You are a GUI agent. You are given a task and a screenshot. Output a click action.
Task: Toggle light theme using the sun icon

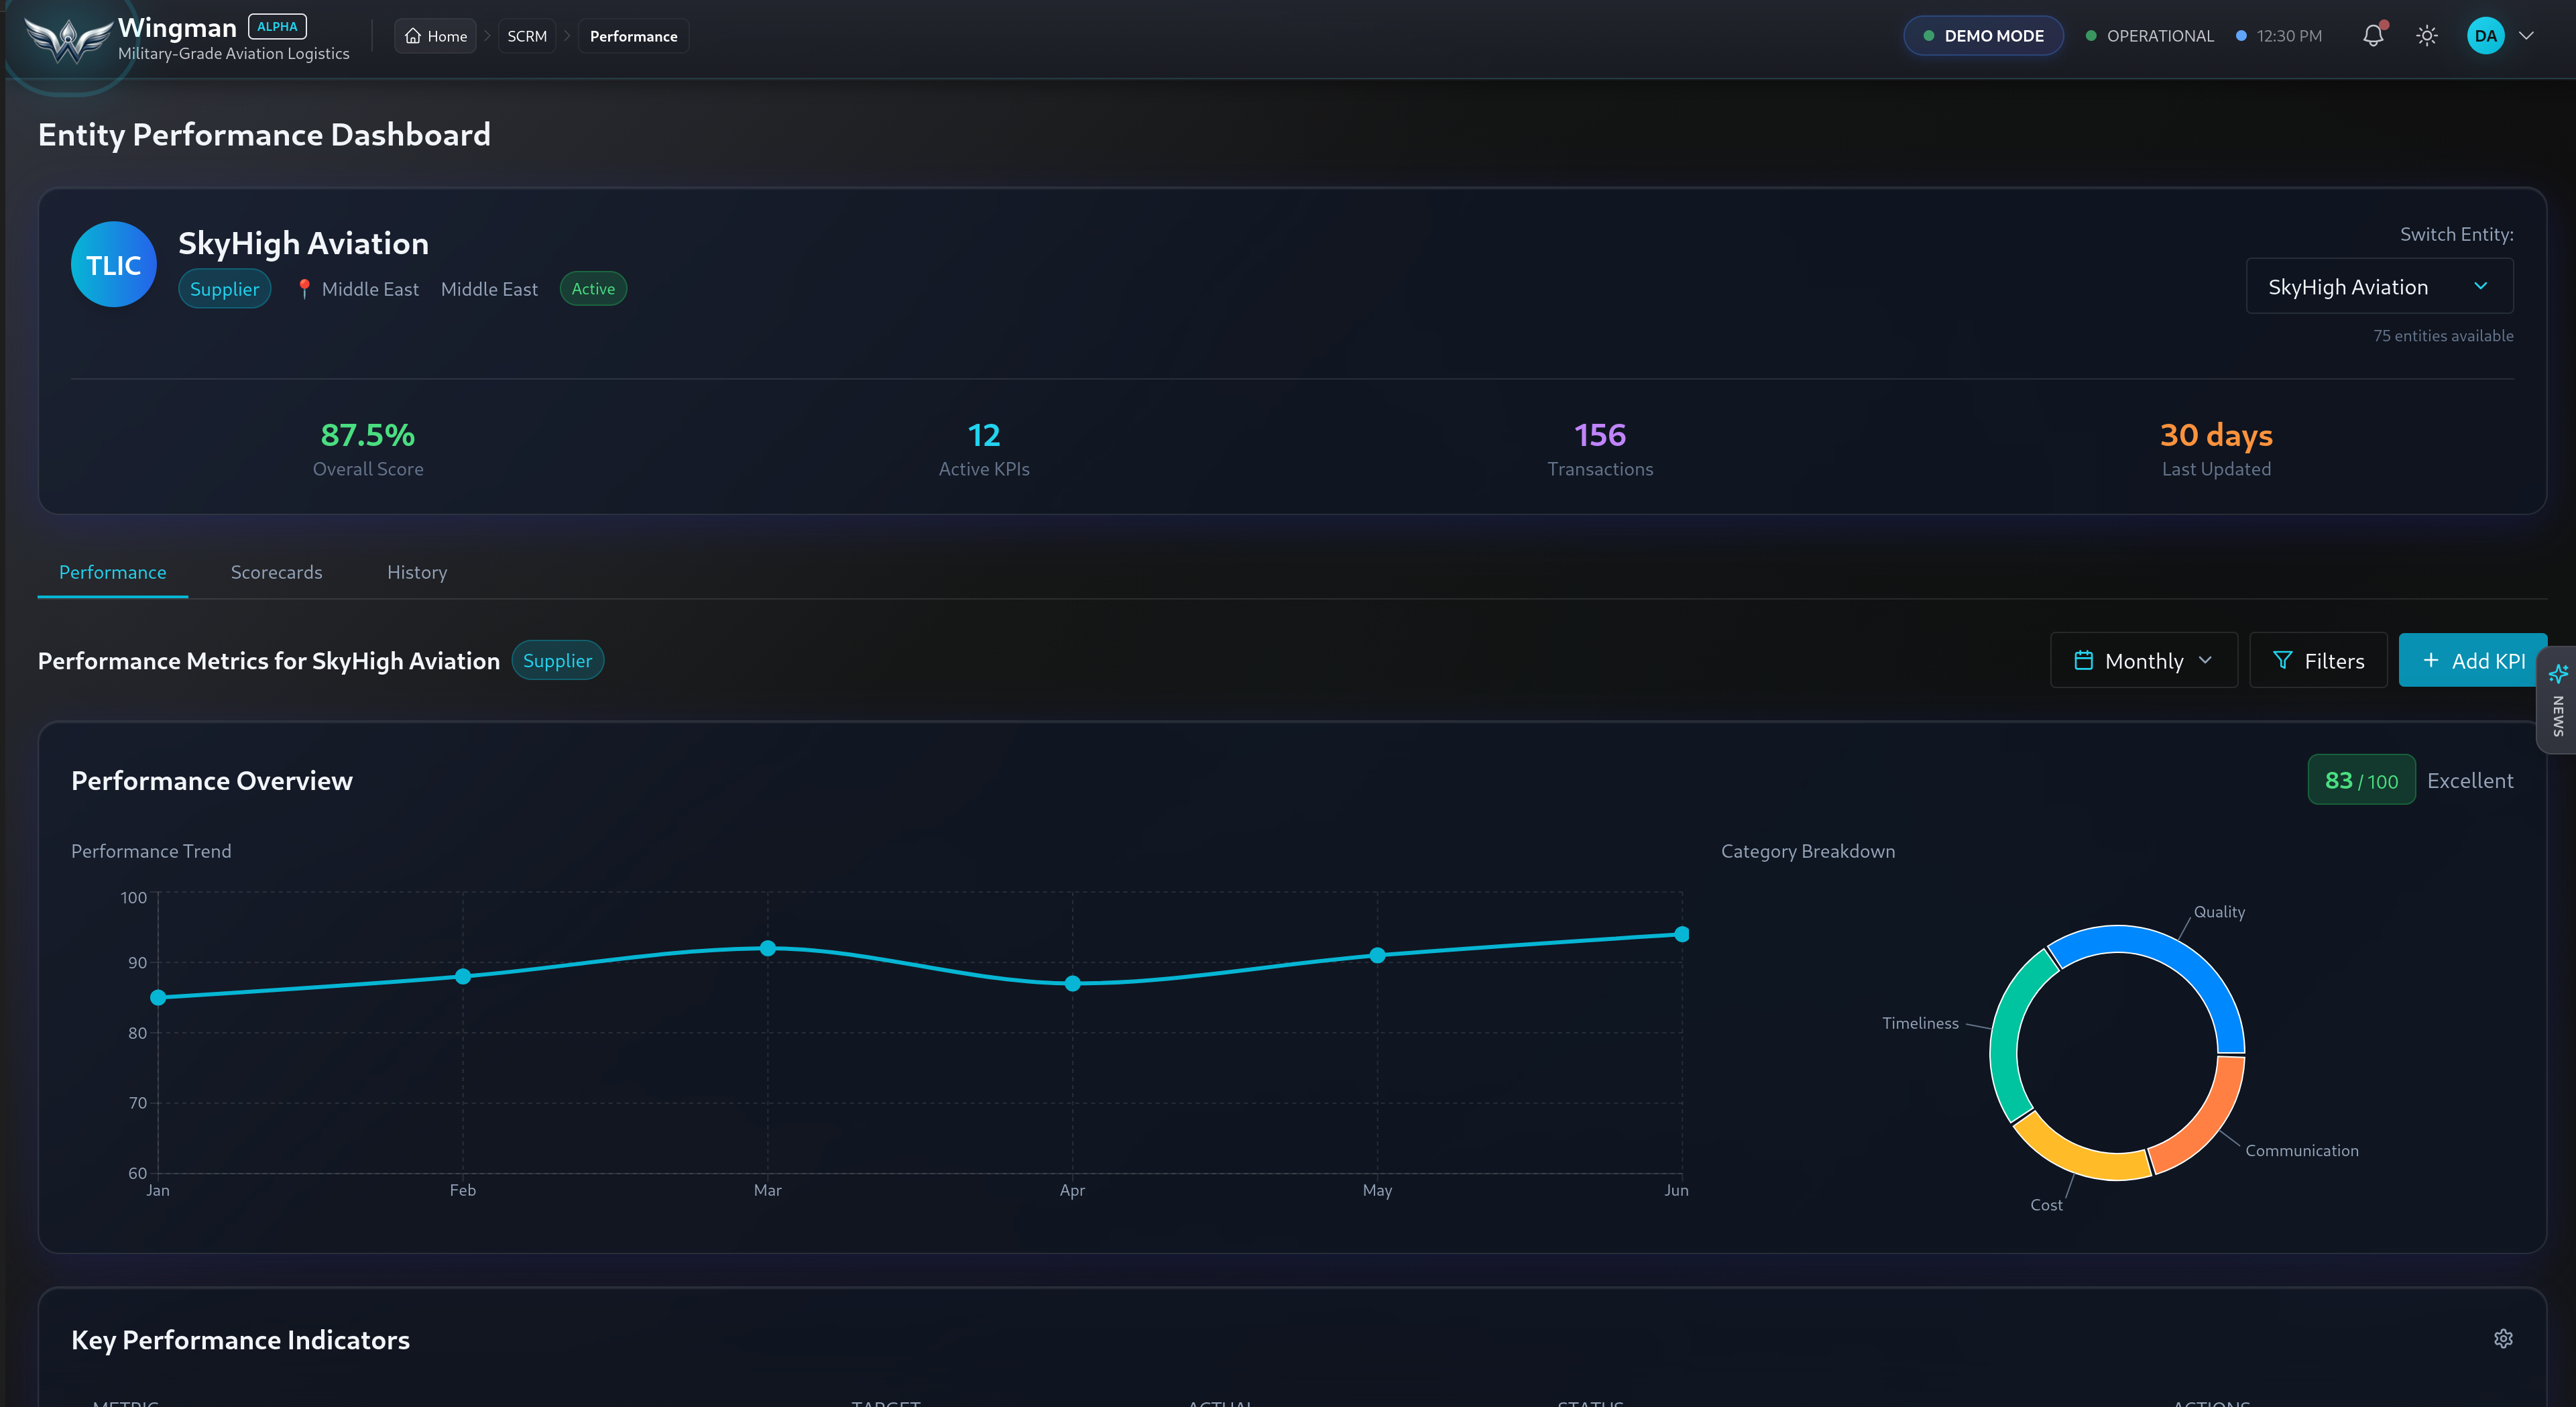[x=2427, y=35]
